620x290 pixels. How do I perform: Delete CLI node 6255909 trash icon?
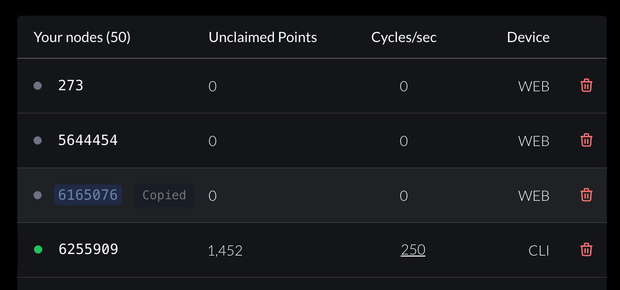pyautogui.click(x=586, y=250)
